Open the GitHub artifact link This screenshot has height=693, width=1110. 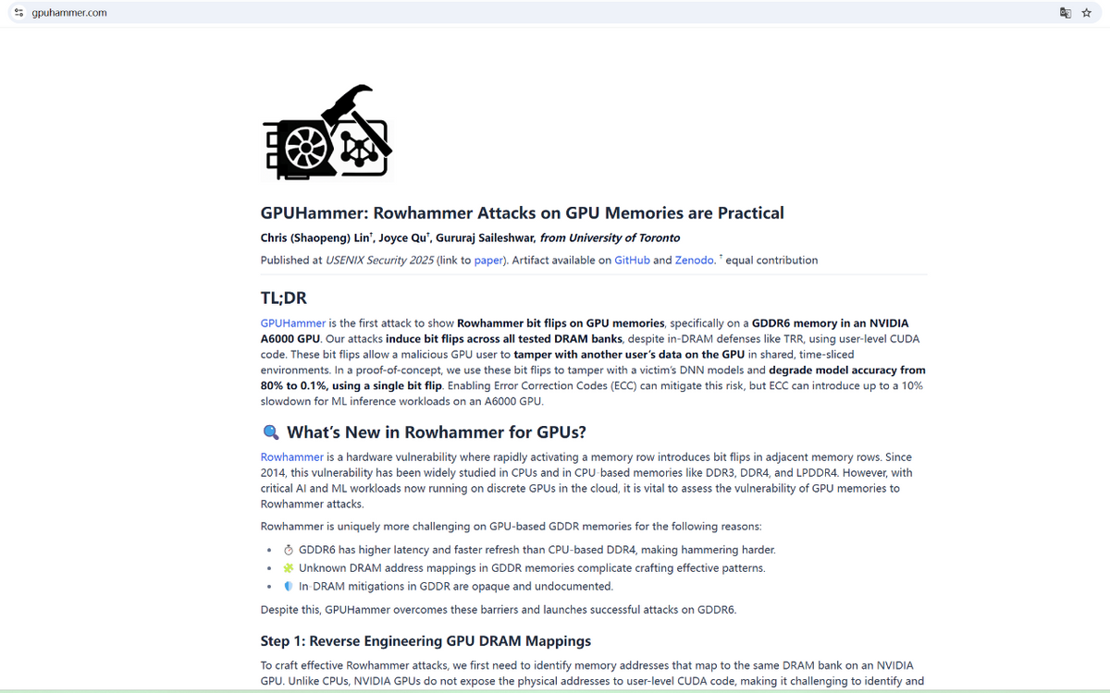pyautogui.click(x=632, y=261)
